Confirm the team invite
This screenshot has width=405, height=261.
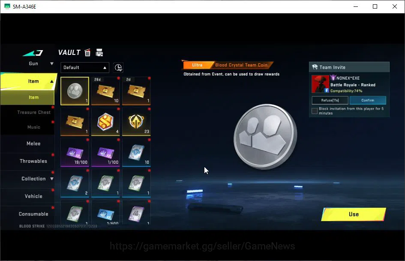click(x=368, y=100)
